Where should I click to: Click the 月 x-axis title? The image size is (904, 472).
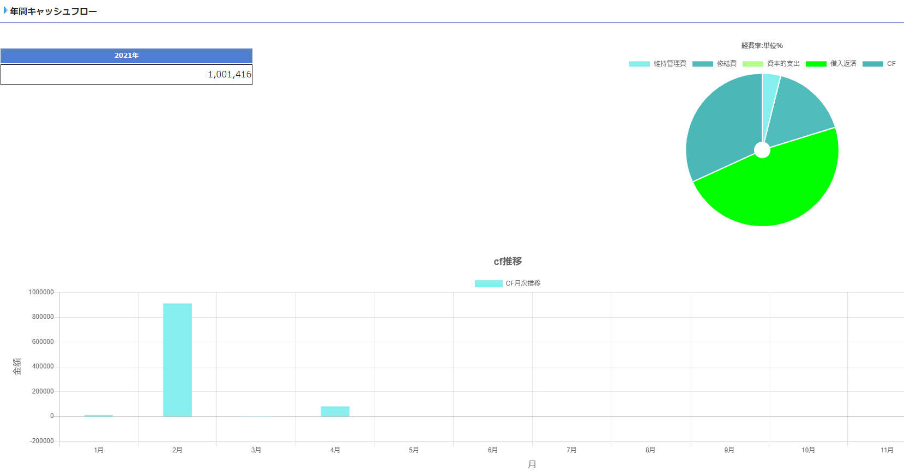click(x=532, y=464)
